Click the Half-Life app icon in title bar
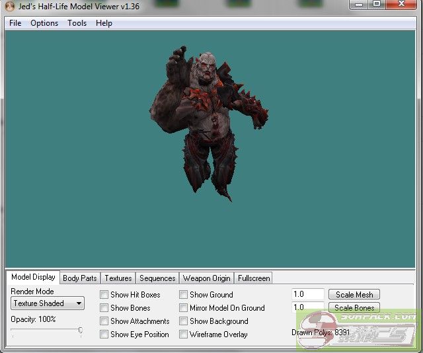This screenshot has height=353, width=423. (9, 7)
